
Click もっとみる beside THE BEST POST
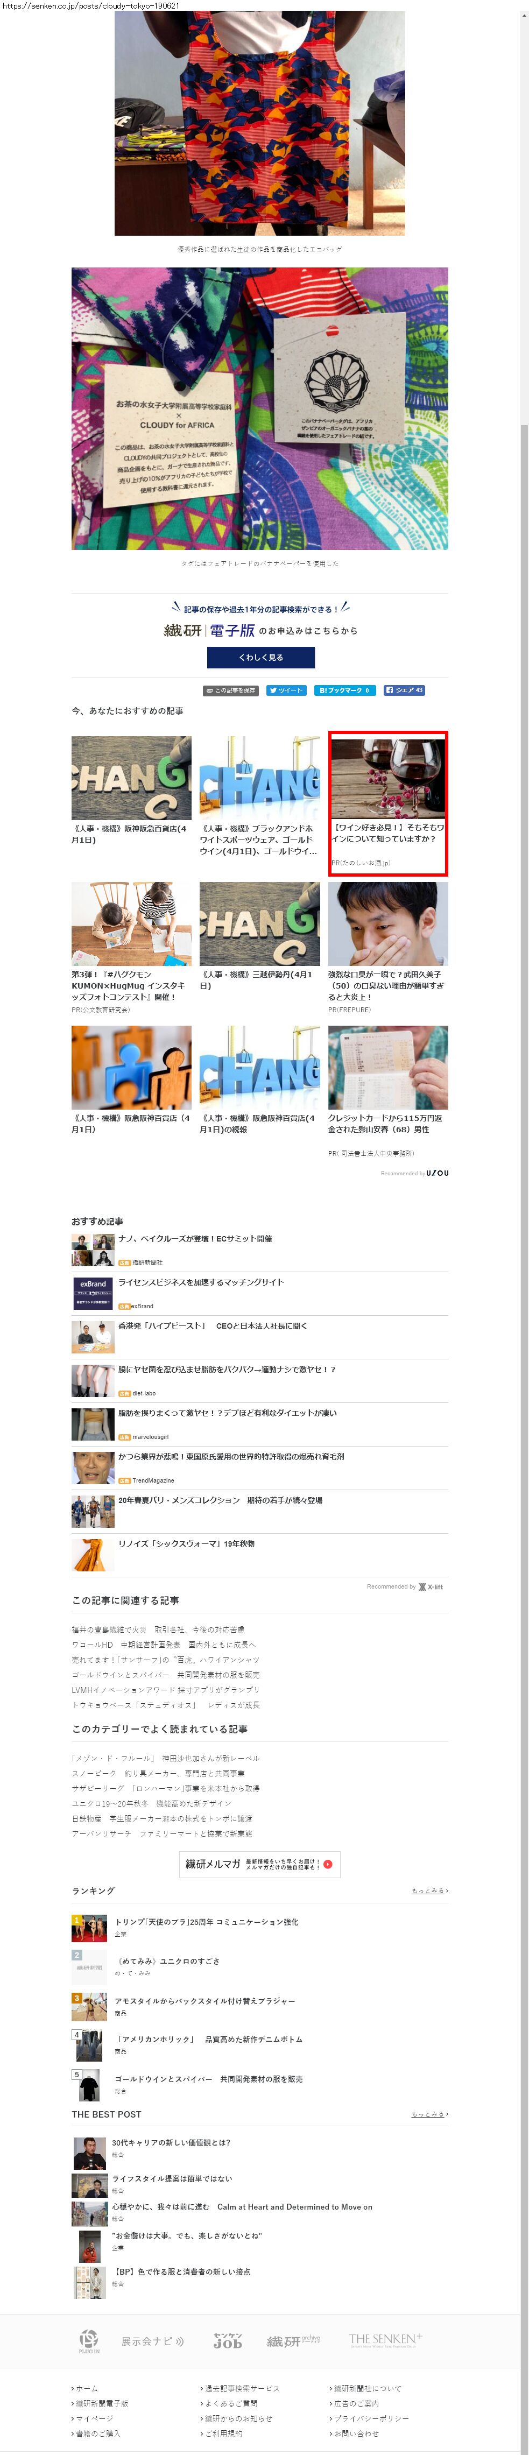click(429, 2115)
